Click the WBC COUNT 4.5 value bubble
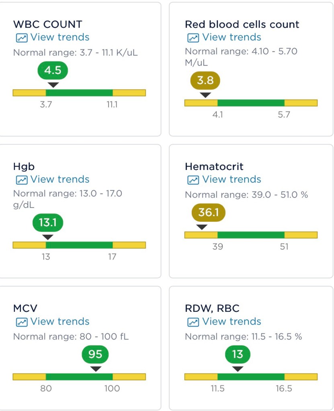 [x=53, y=70]
